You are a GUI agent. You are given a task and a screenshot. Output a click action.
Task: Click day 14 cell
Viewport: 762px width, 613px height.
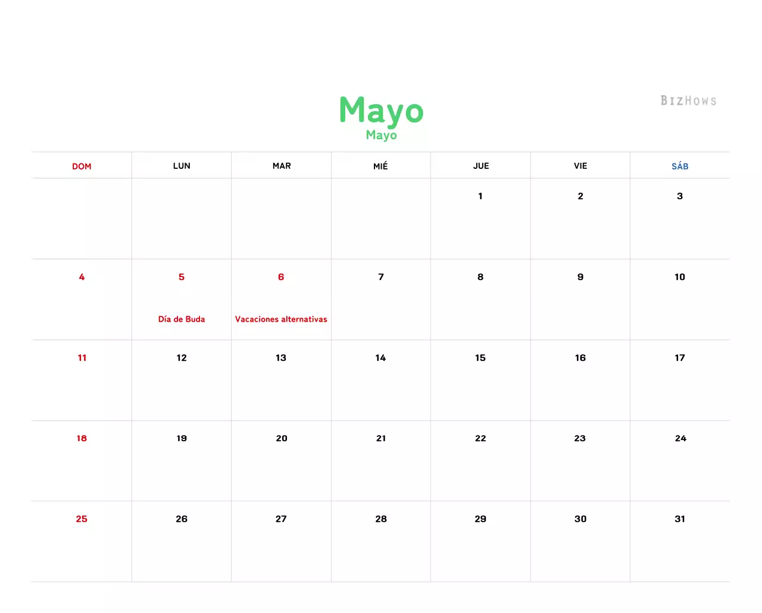click(x=380, y=357)
